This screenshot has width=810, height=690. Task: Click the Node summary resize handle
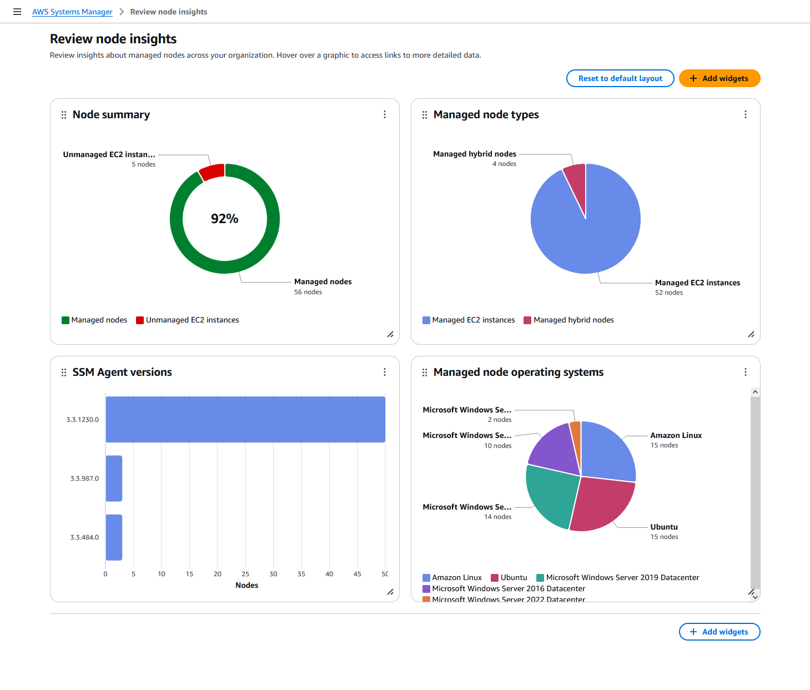point(390,335)
